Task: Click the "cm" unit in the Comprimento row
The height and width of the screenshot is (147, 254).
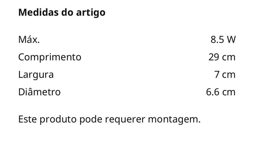Action: point(229,57)
